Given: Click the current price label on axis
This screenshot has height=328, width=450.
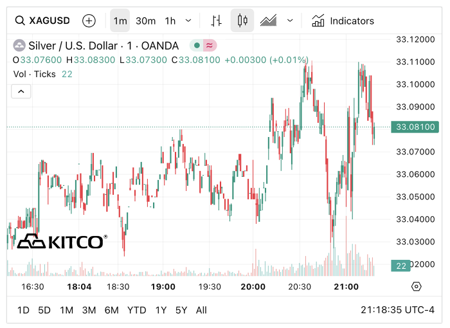Looking at the screenshot, I should pos(415,127).
